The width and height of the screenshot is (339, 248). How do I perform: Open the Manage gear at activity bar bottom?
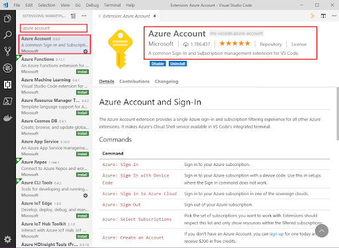point(7,239)
